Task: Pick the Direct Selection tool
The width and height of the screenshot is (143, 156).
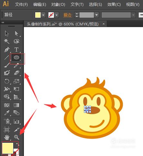Action: tap(16, 34)
